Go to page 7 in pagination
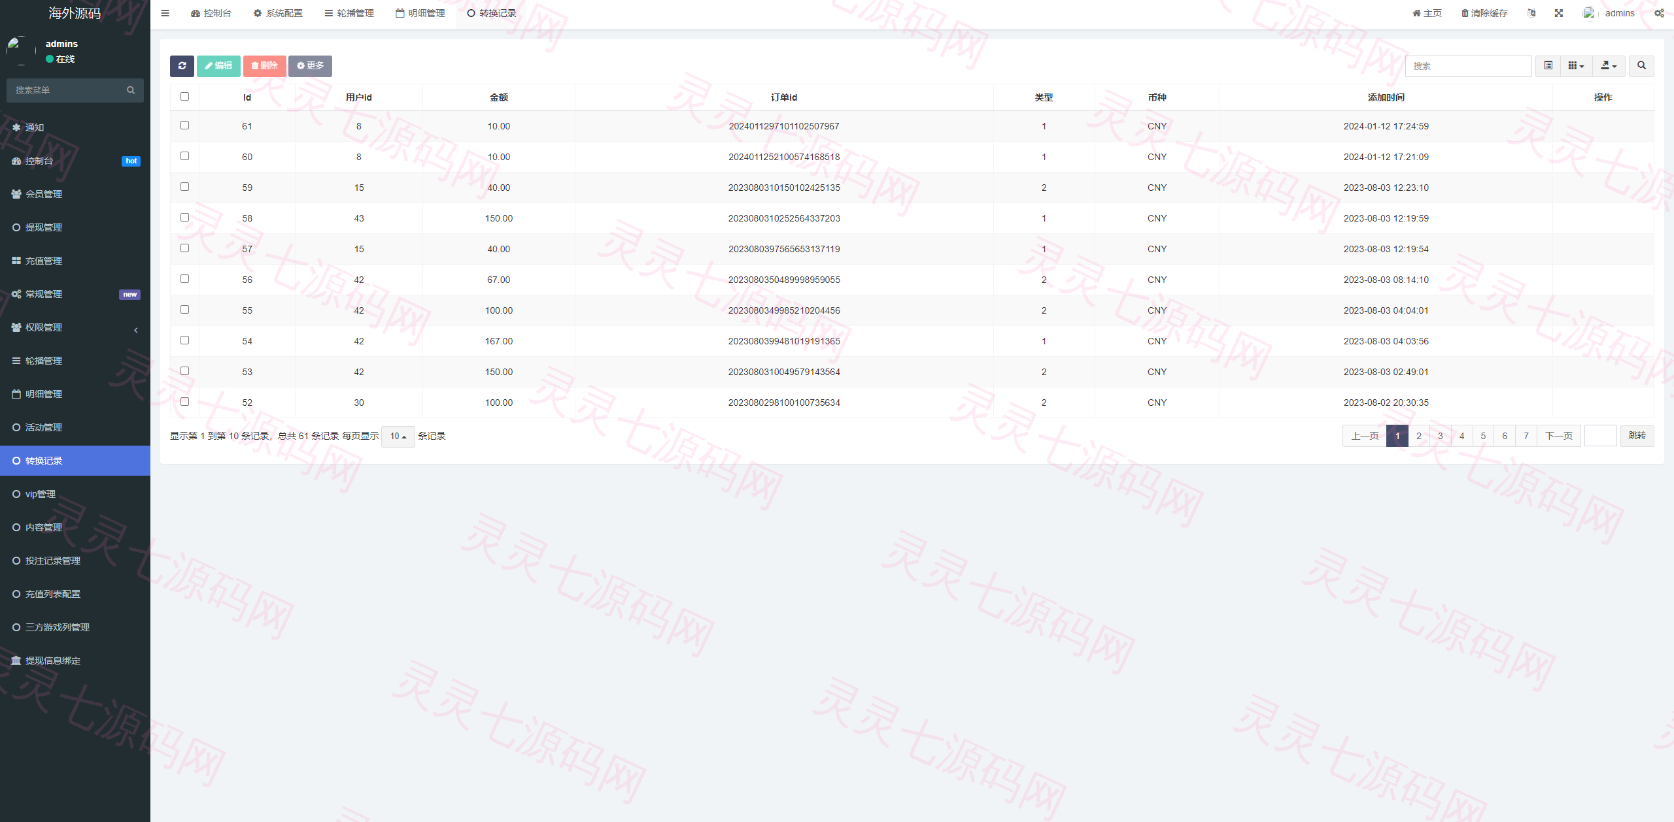 point(1526,436)
